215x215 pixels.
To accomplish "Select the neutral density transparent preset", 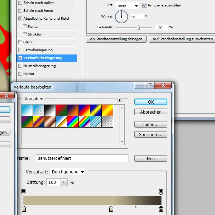I will point(107,122).
